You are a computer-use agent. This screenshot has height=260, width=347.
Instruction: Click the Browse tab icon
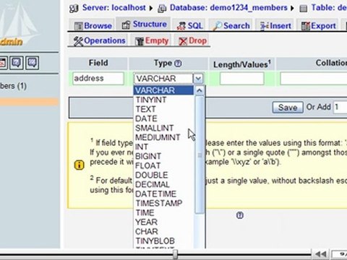tap(78, 26)
